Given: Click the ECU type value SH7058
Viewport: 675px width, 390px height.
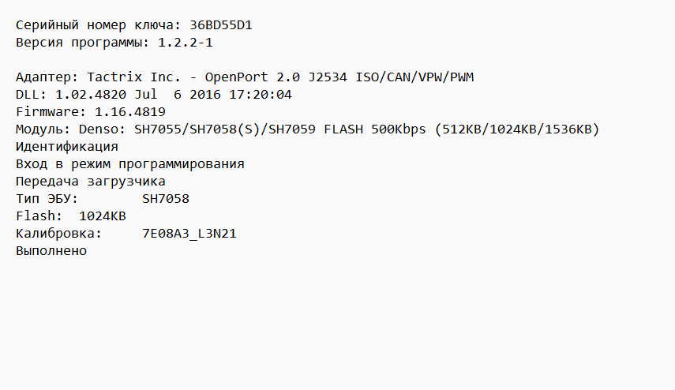Looking at the screenshot, I should [165, 199].
